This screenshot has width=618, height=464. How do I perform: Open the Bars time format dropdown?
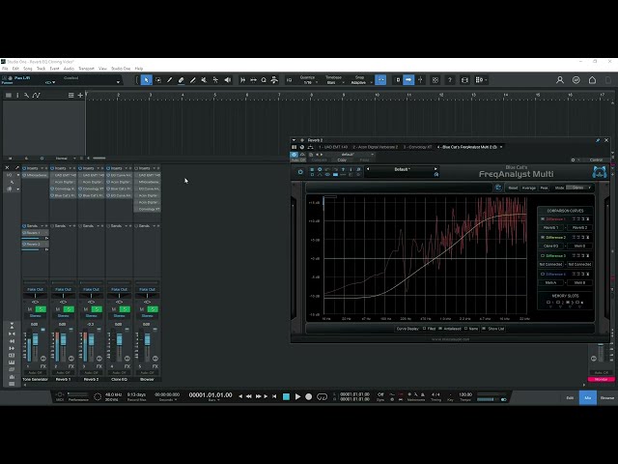(x=213, y=400)
